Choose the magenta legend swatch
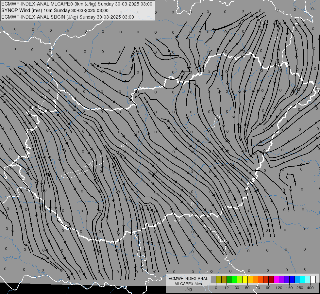320x294 pixels. click(x=276, y=280)
